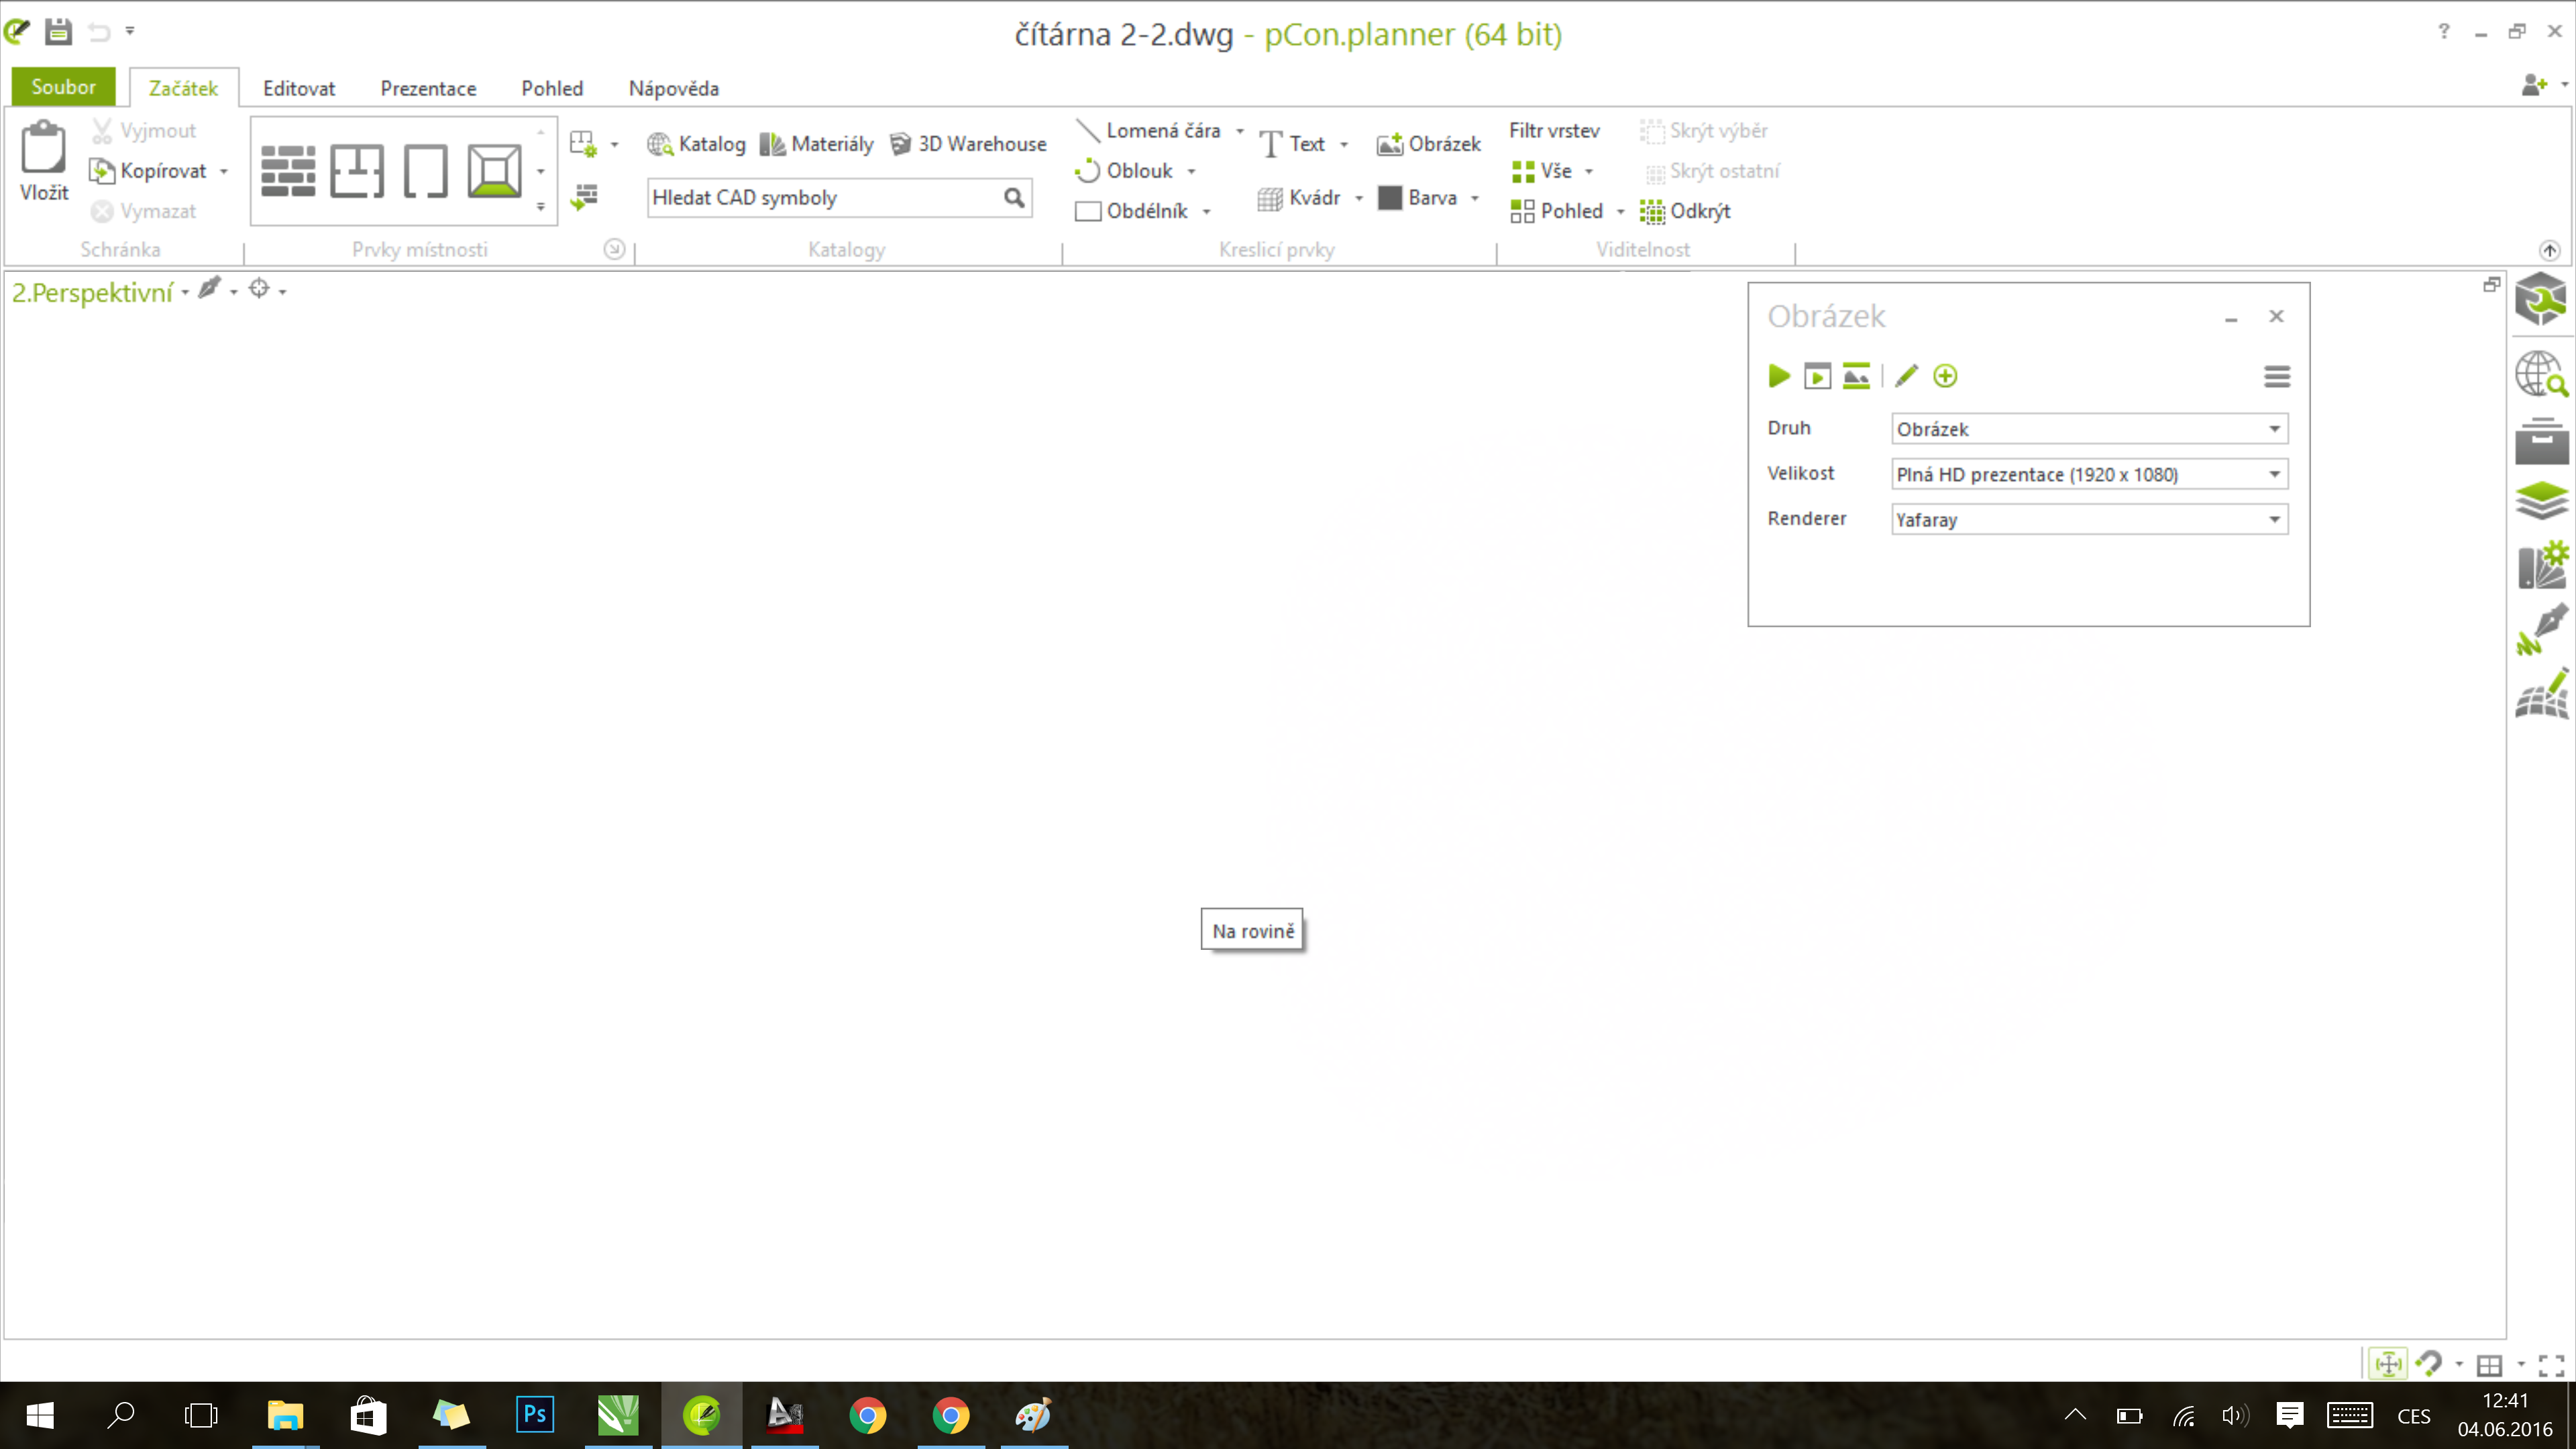Select the wall drawing tool icon

tap(288, 171)
